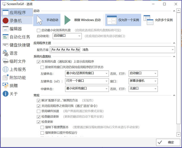The height and width of the screenshot is (148, 182).
Task: Enable 启动最小化到系统托盘 checkbox
Action: (38, 30)
